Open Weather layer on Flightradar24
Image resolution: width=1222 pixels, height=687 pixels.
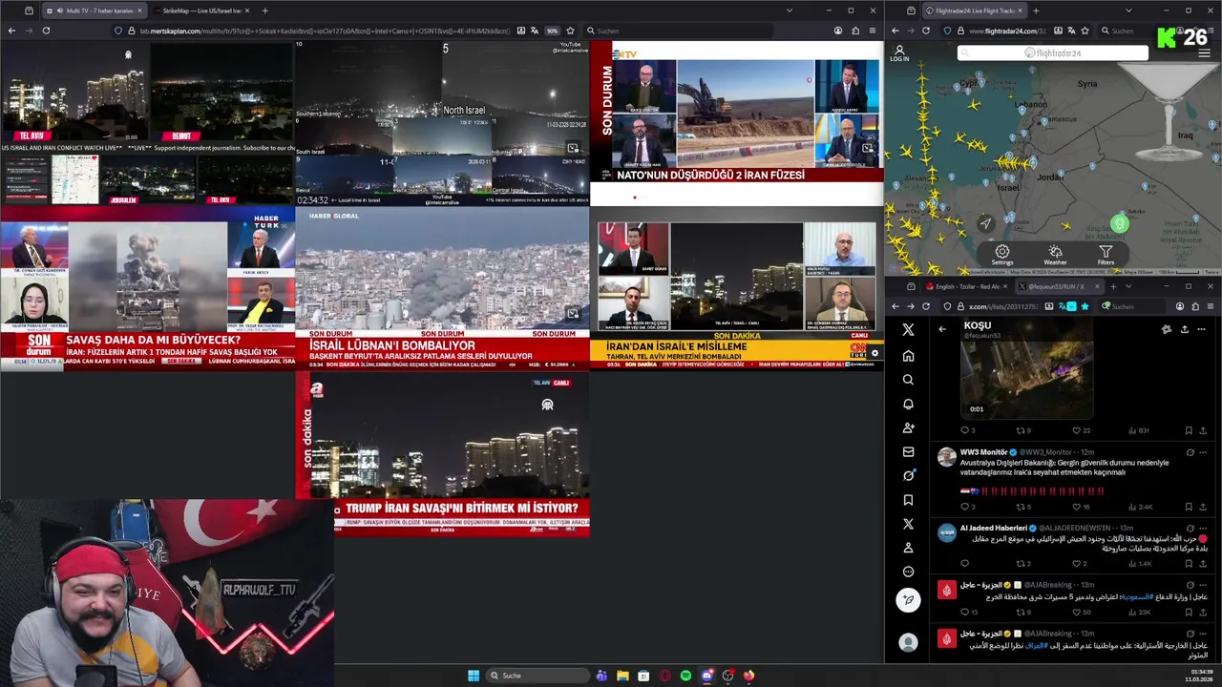pyautogui.click(x=1055, y=254)
